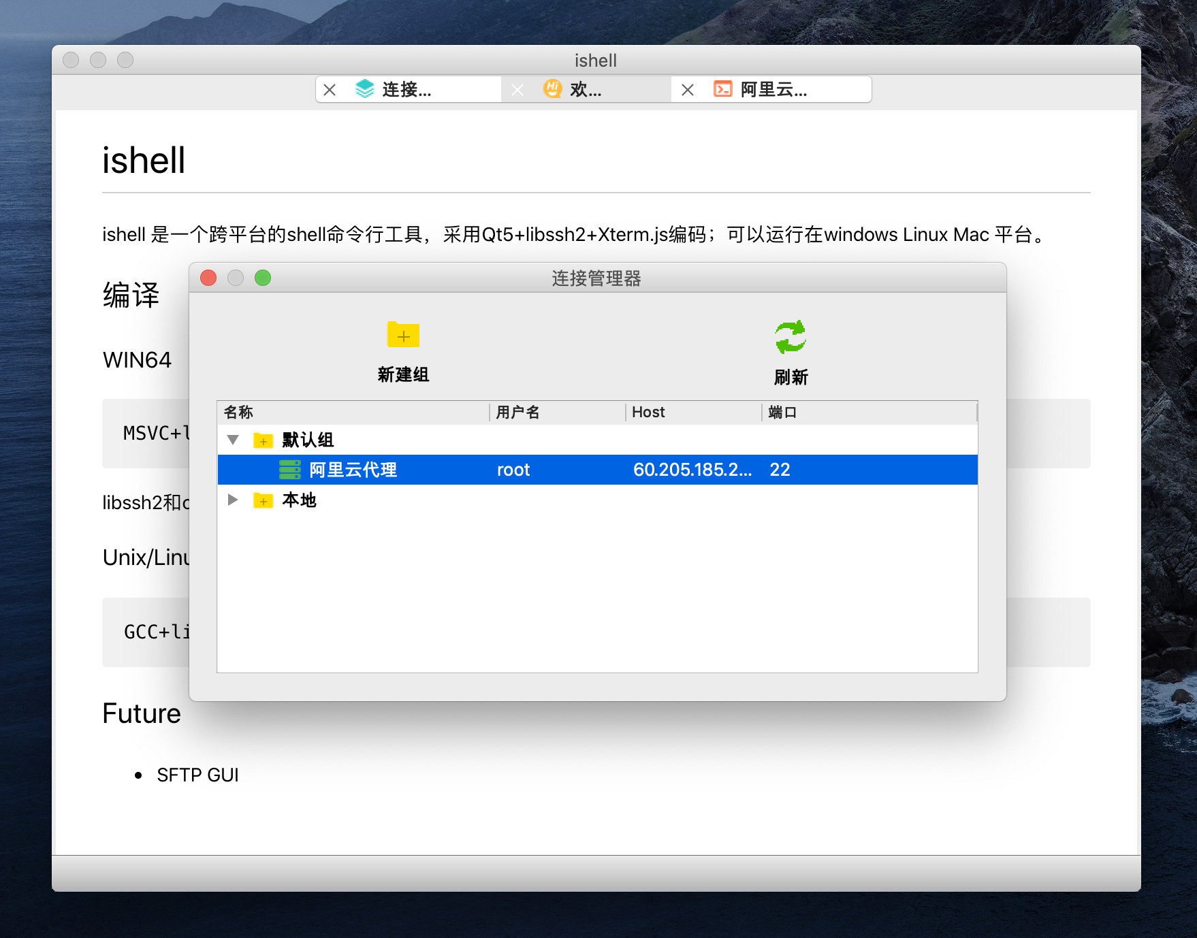Select the 阿里云代理 connection row
The height and width of the screenshot is (938, 1197).
pyautogui.click(x=477, y=470)
